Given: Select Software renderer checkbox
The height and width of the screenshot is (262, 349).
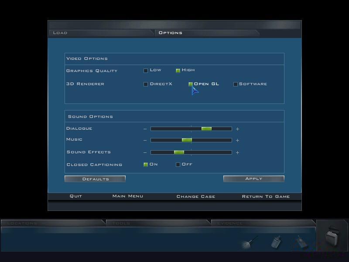Looking at the screenshot, I should tap(236, 84).
